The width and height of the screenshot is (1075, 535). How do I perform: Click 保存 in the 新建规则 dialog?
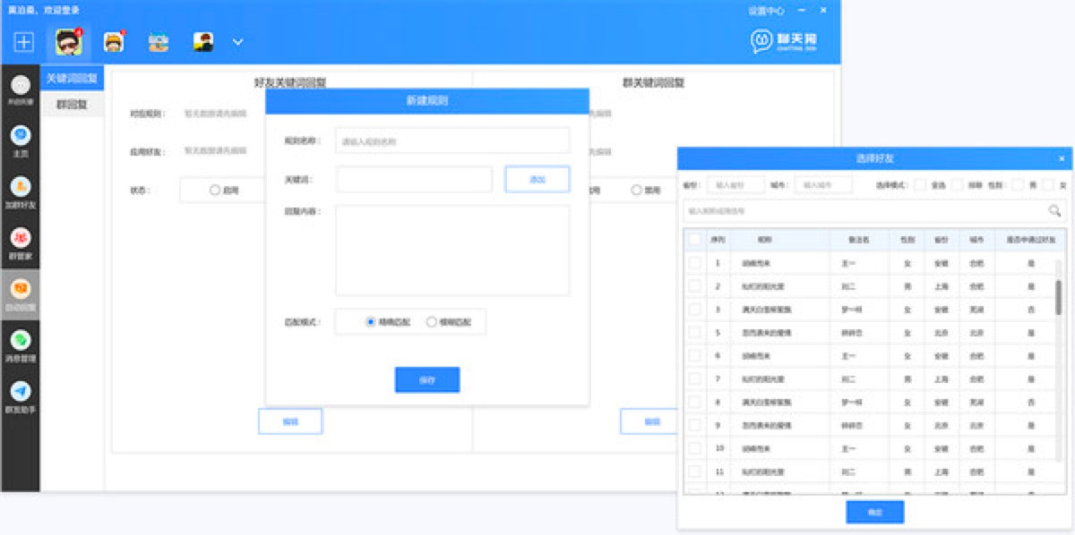(427, 379)
